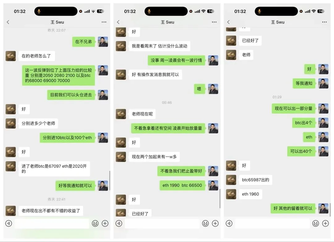Image resolution: width=334 pixels, height=242 pixels.
Task: Focus message input field in left chat
Action: 52,223
